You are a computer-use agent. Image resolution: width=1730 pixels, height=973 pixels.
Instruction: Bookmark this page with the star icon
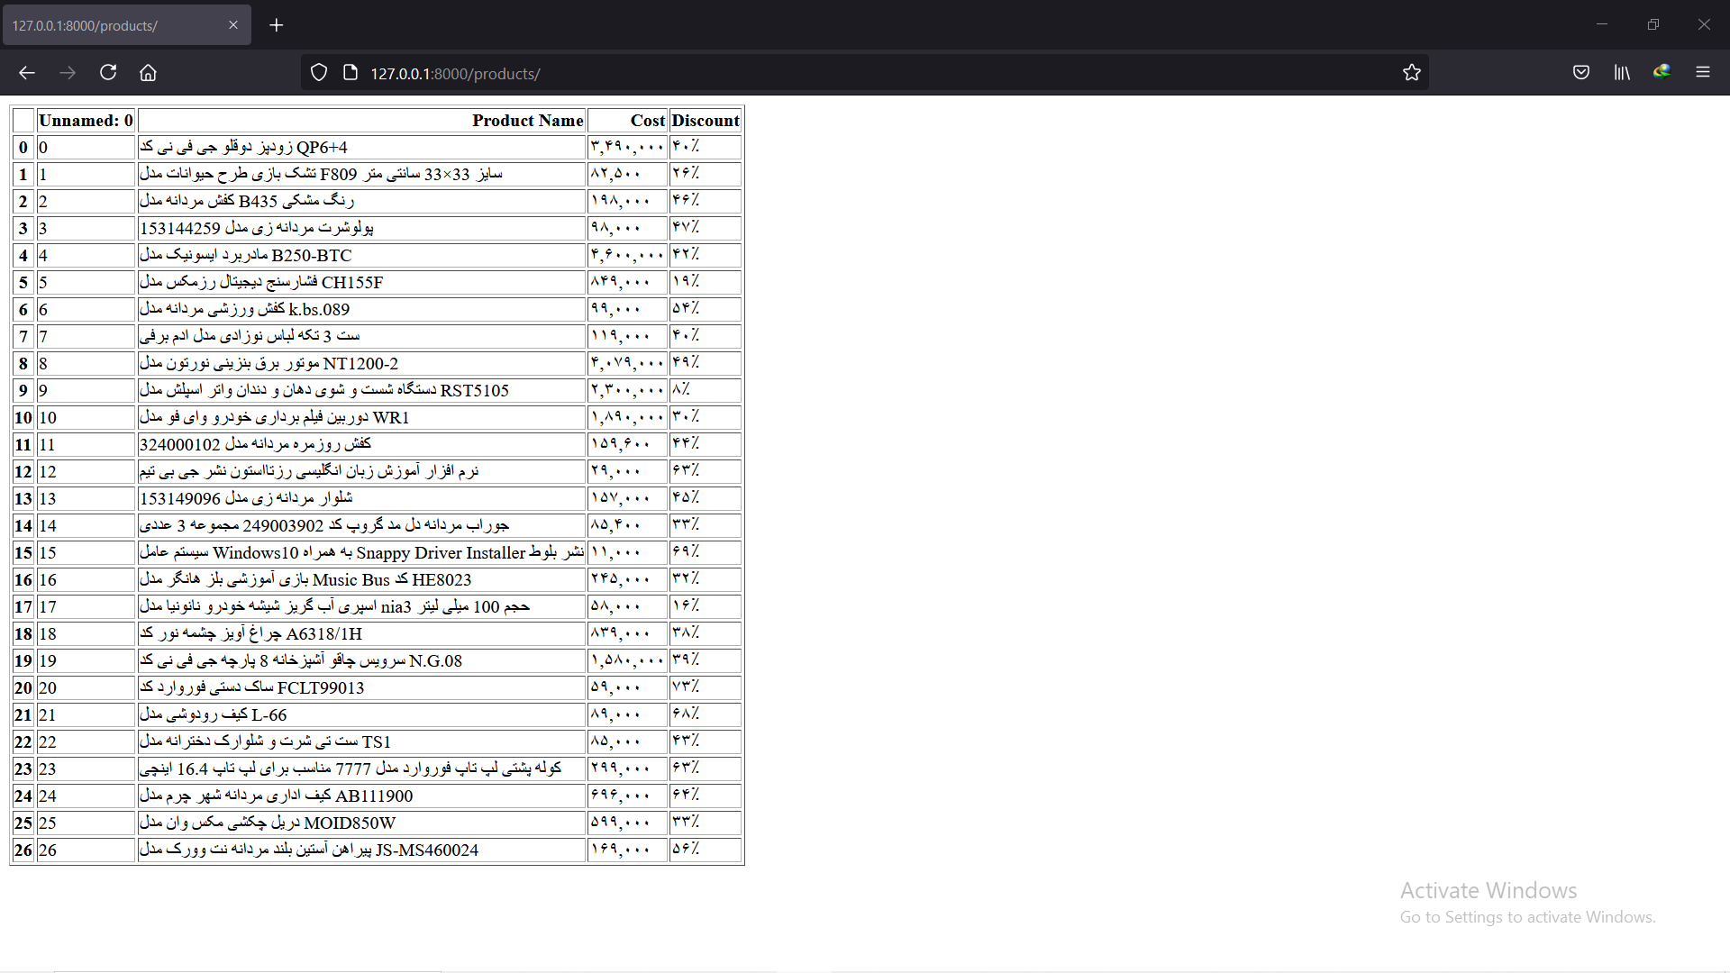(1411, 73)
